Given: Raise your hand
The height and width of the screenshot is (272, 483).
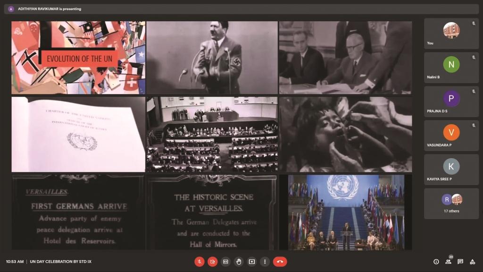Looking at the screenshot, I should pyautogui.click(x=239, y=262).
